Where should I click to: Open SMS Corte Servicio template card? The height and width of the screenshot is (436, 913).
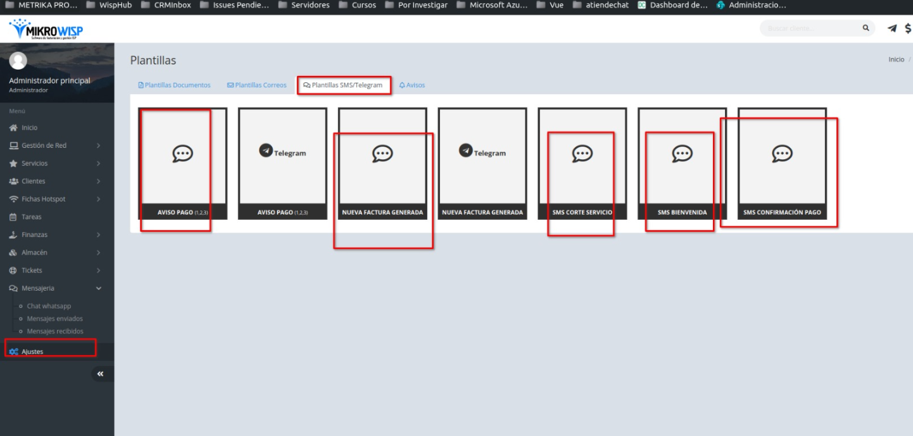point(582,164)
